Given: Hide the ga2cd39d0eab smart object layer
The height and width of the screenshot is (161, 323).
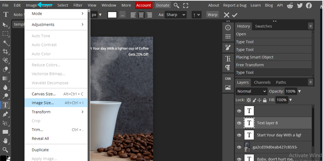Looking at the screenshot, I should tap(239, 147).
